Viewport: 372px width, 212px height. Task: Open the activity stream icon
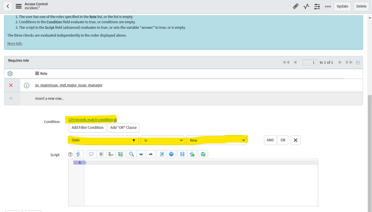tap(306, 6)
